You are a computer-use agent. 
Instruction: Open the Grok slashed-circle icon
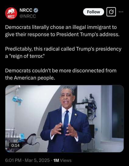point(111,12)
